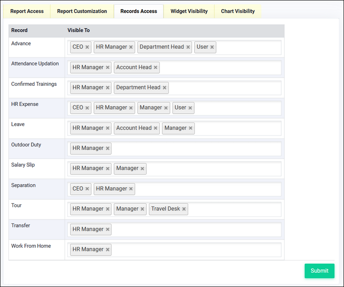This screenshot has height=287, width=344.
Task: Remove CEO tag from Advance record
Action: [87, 47]
